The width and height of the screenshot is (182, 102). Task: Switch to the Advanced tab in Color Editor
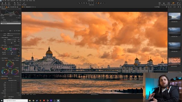6,47
